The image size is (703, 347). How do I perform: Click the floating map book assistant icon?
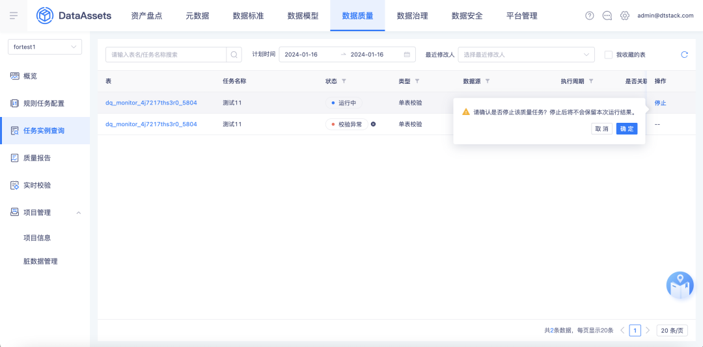(680, 285)
